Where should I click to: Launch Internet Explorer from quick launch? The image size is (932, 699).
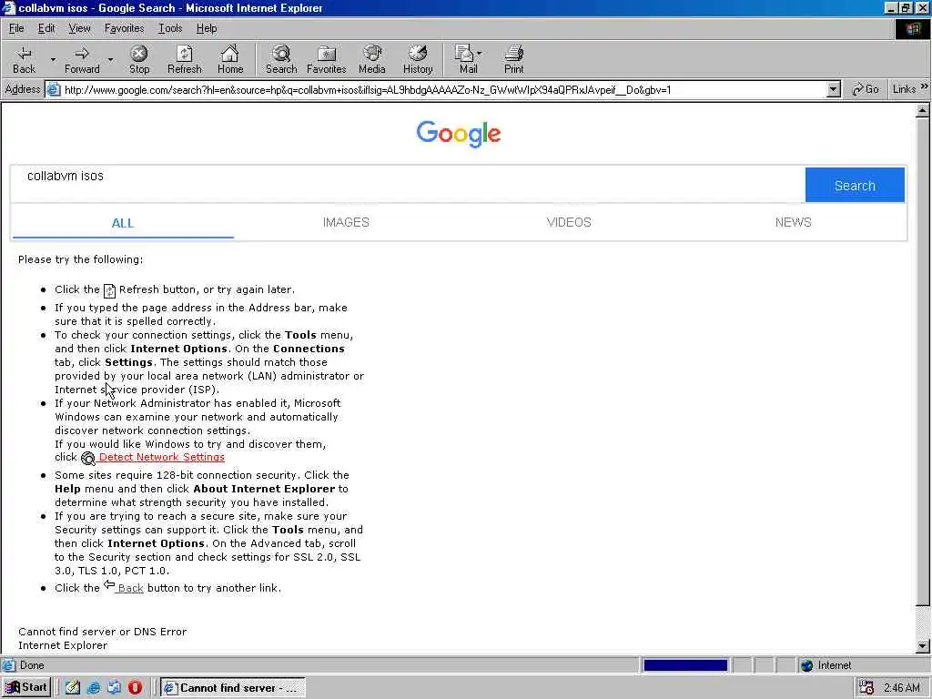(94, 688)
